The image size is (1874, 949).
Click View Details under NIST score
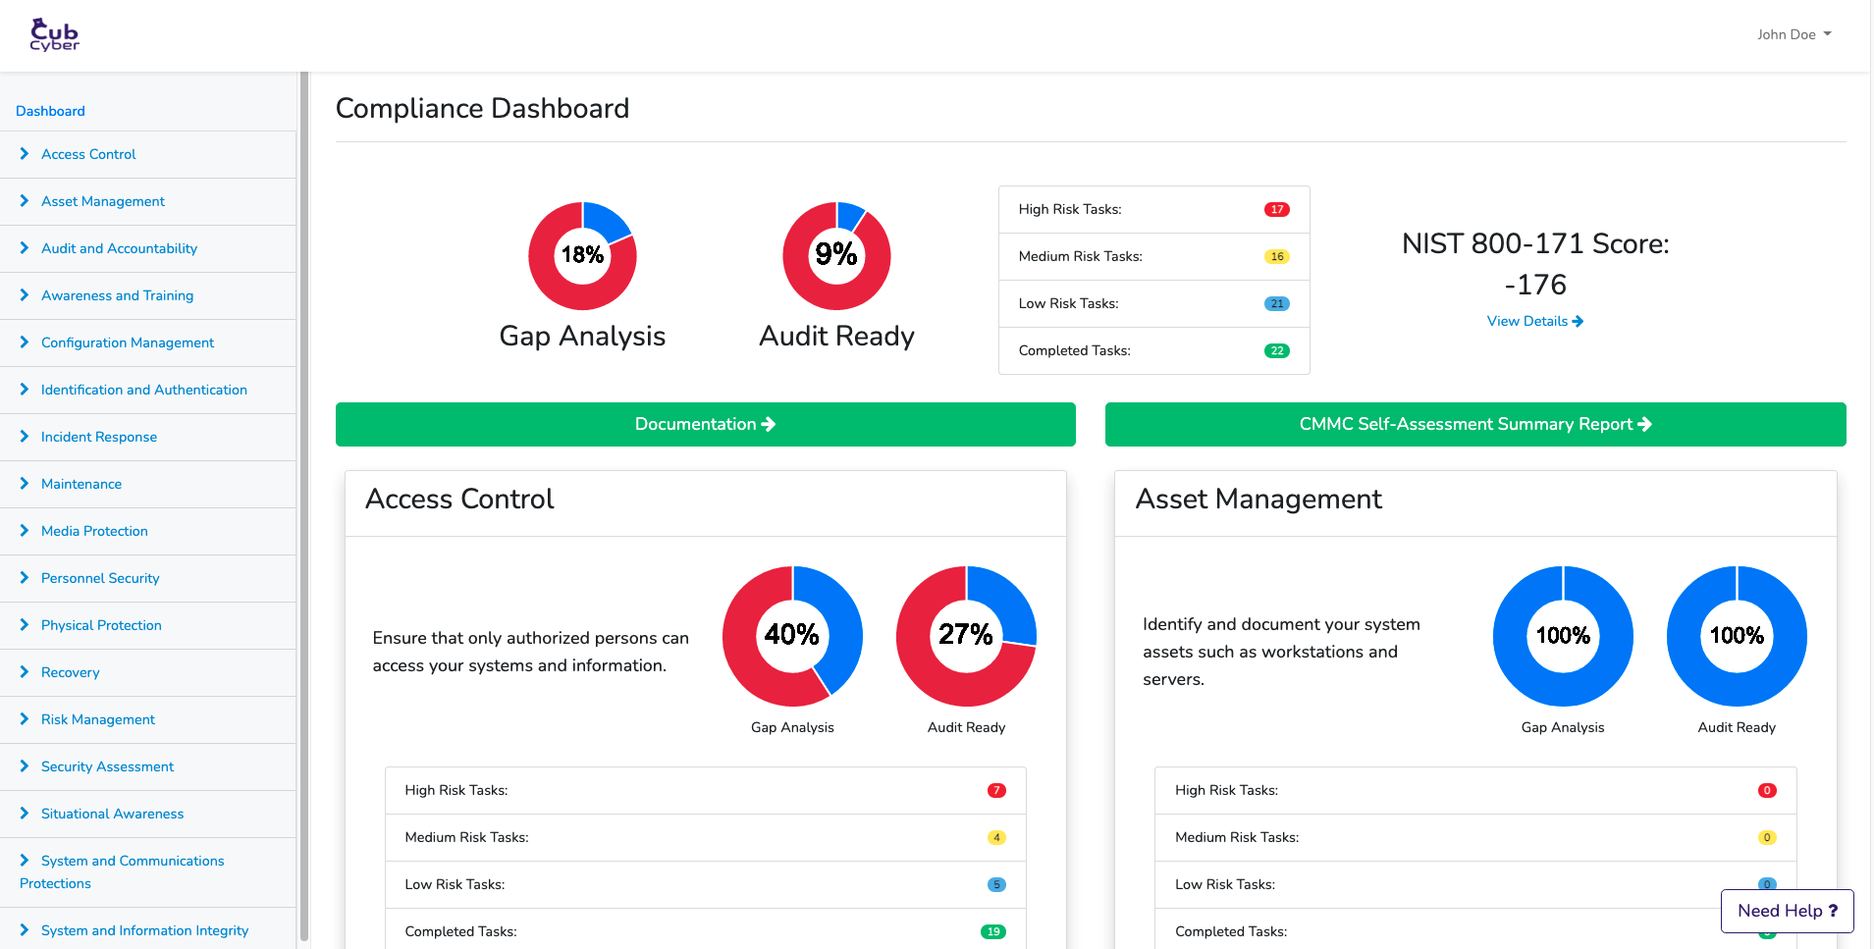[1534, 321]
